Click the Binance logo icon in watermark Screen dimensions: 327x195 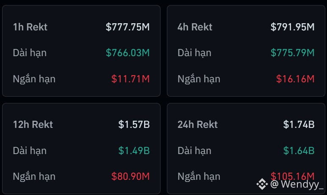tap(262, 184)
